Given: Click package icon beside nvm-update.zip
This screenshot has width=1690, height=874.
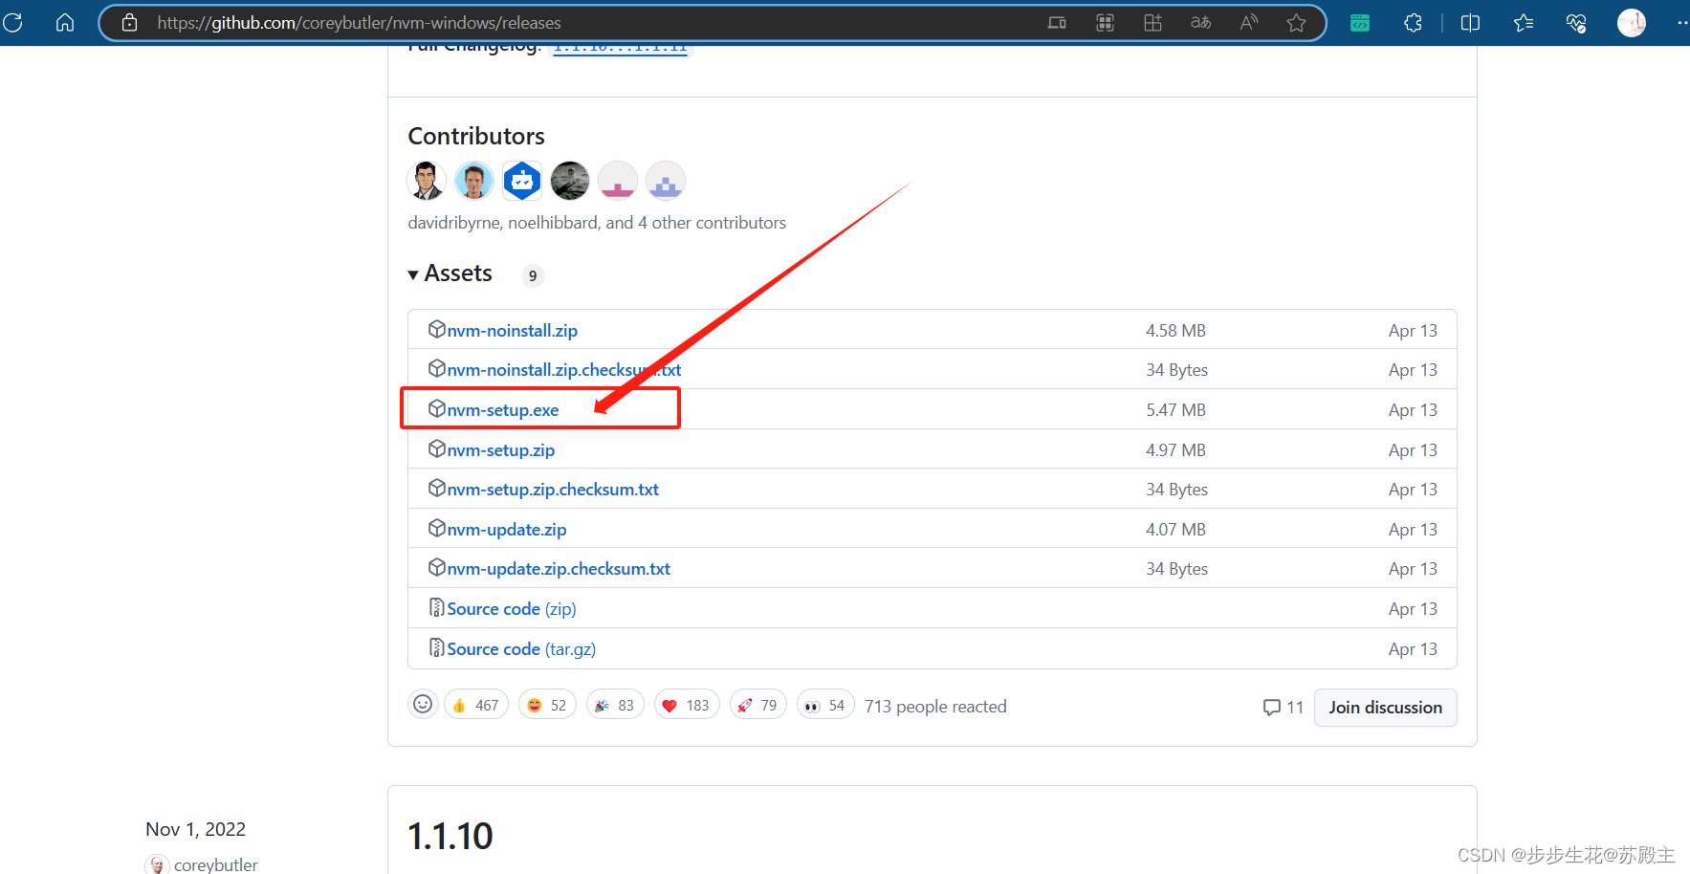Looking at the screenshot, I should (437, 528).
